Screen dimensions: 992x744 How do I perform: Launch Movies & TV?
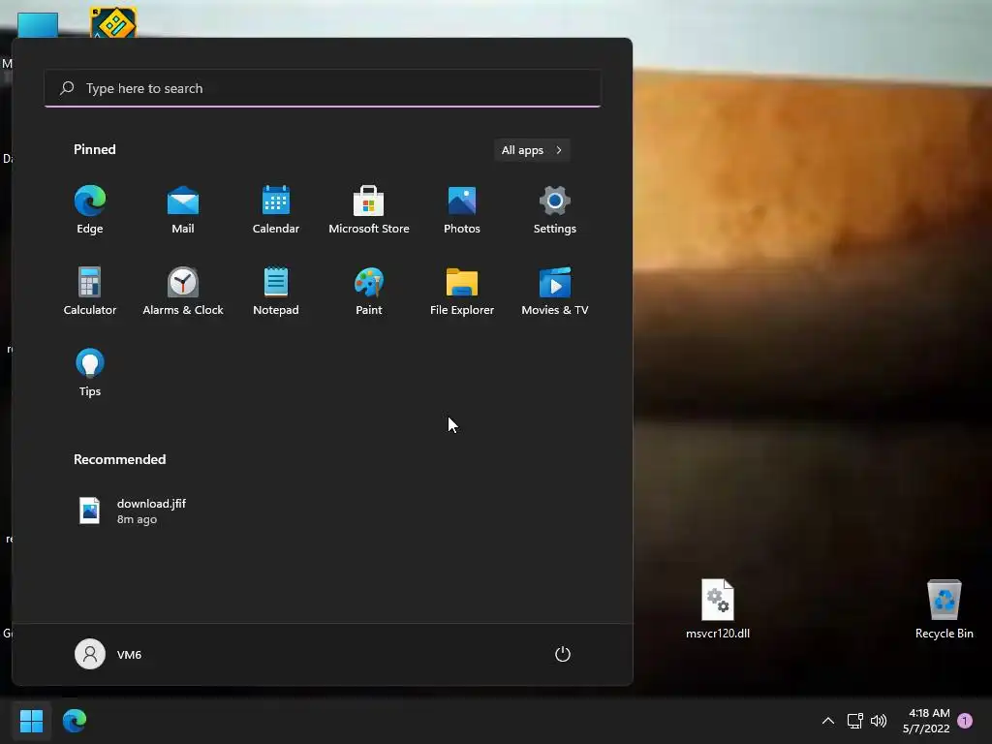[555, 292]
